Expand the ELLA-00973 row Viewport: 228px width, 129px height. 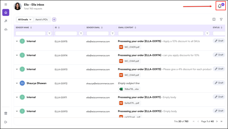(17, 69)
